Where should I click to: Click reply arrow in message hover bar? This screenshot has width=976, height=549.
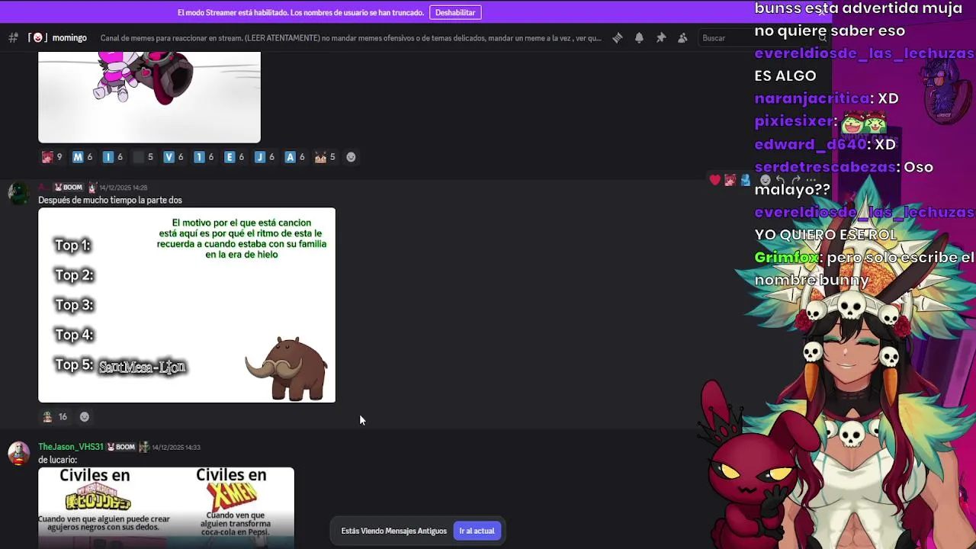[x=780, y=180]
